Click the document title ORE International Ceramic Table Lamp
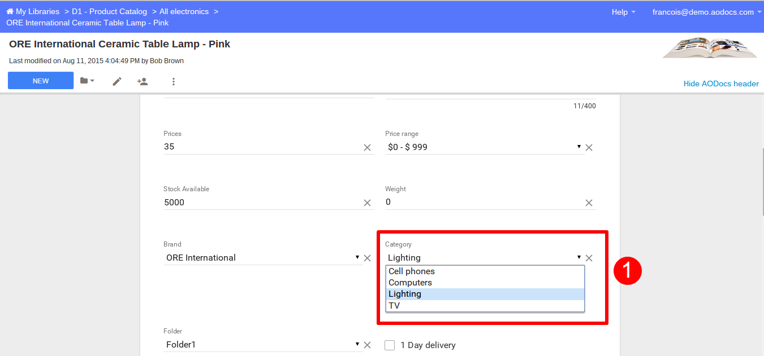This screenshot has width=764, height=356. [x=119, y=44]
